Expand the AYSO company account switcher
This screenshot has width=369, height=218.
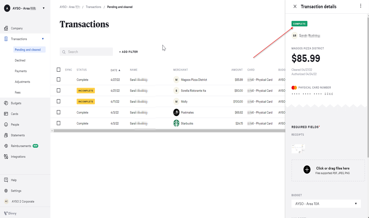pos(43,8)
